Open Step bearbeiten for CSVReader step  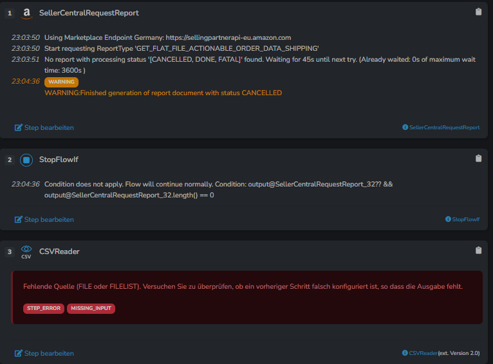click(44, 353)
